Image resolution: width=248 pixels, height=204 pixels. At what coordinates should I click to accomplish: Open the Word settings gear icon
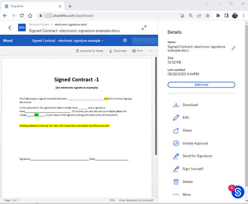[125, 40]
